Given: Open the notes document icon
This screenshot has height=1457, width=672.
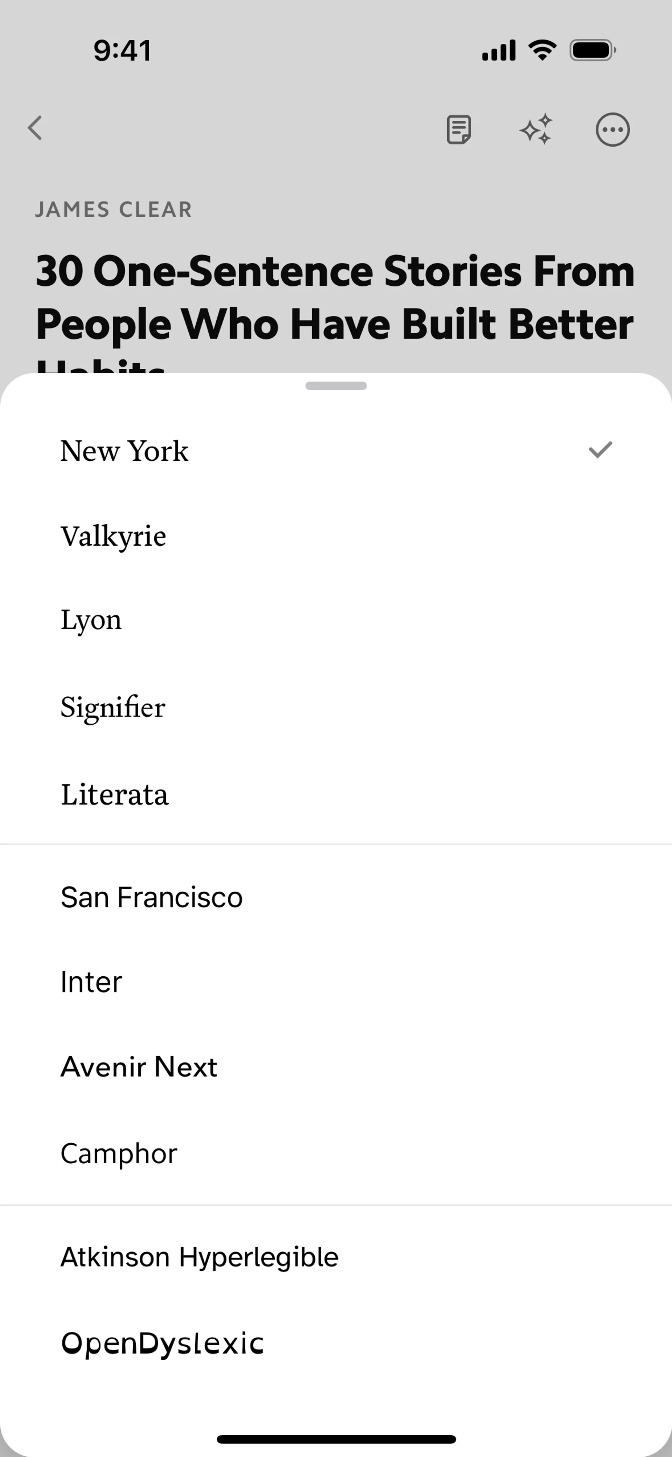Looking at the screenshot, I should [459, 130].
